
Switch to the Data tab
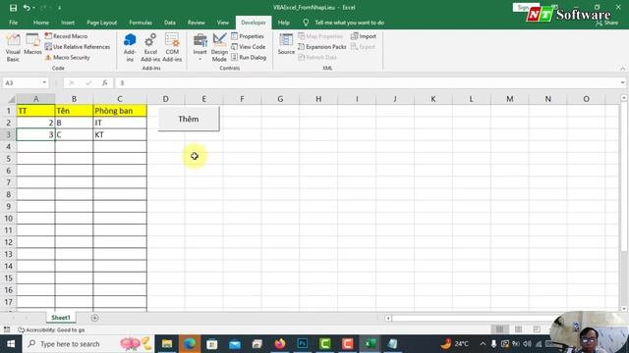[170, 23]
